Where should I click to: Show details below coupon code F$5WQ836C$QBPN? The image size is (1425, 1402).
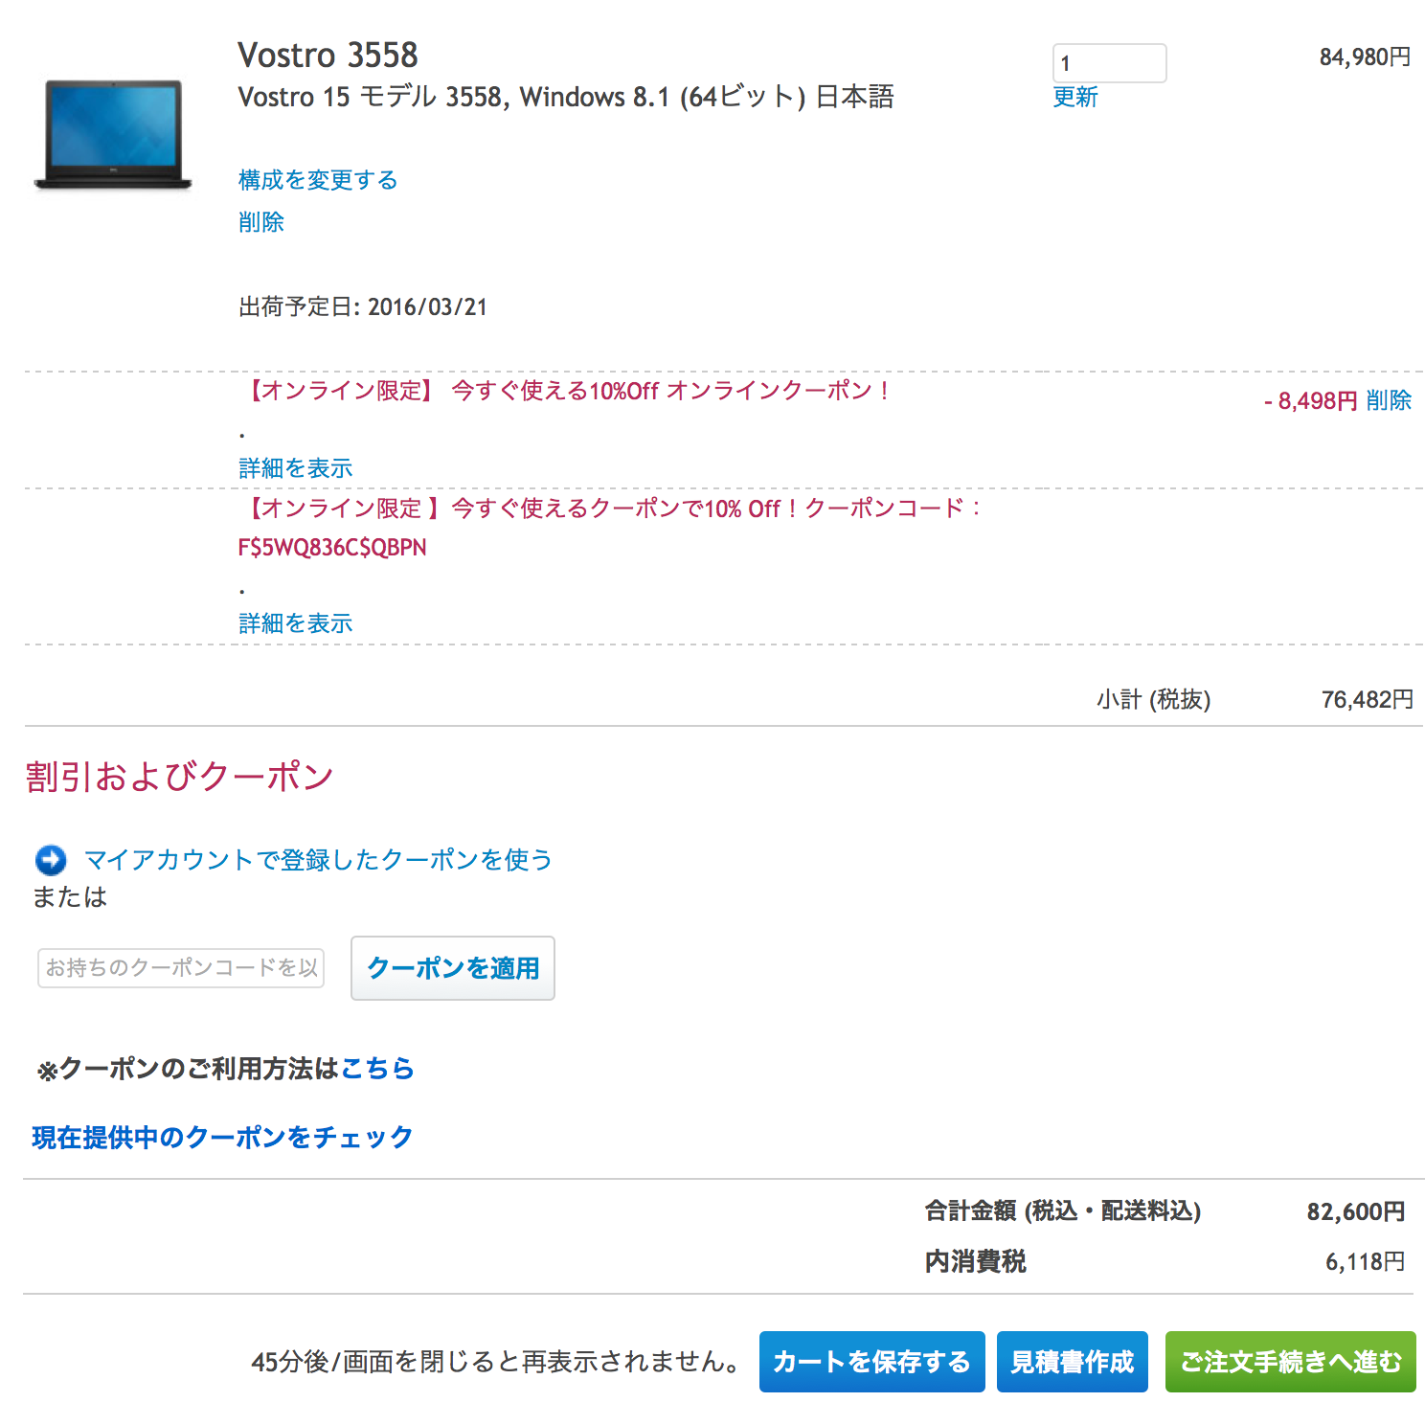pos(296,623)
